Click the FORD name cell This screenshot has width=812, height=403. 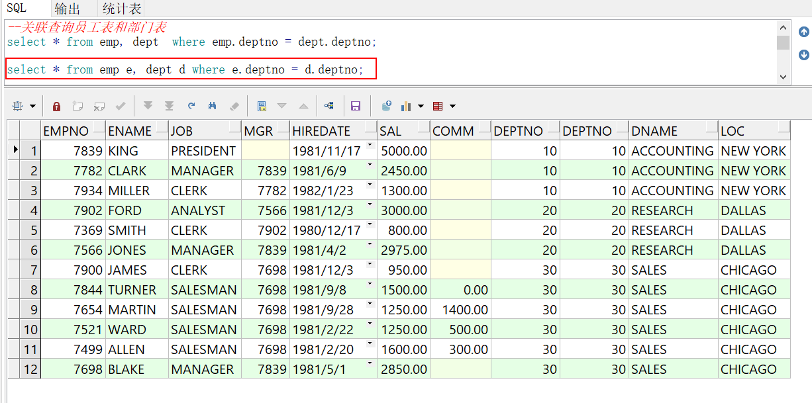coord(136,210)
